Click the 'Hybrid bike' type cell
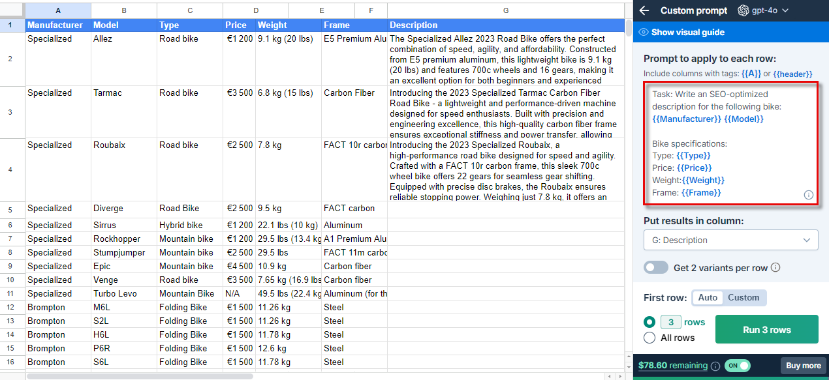 click(190, 225)
